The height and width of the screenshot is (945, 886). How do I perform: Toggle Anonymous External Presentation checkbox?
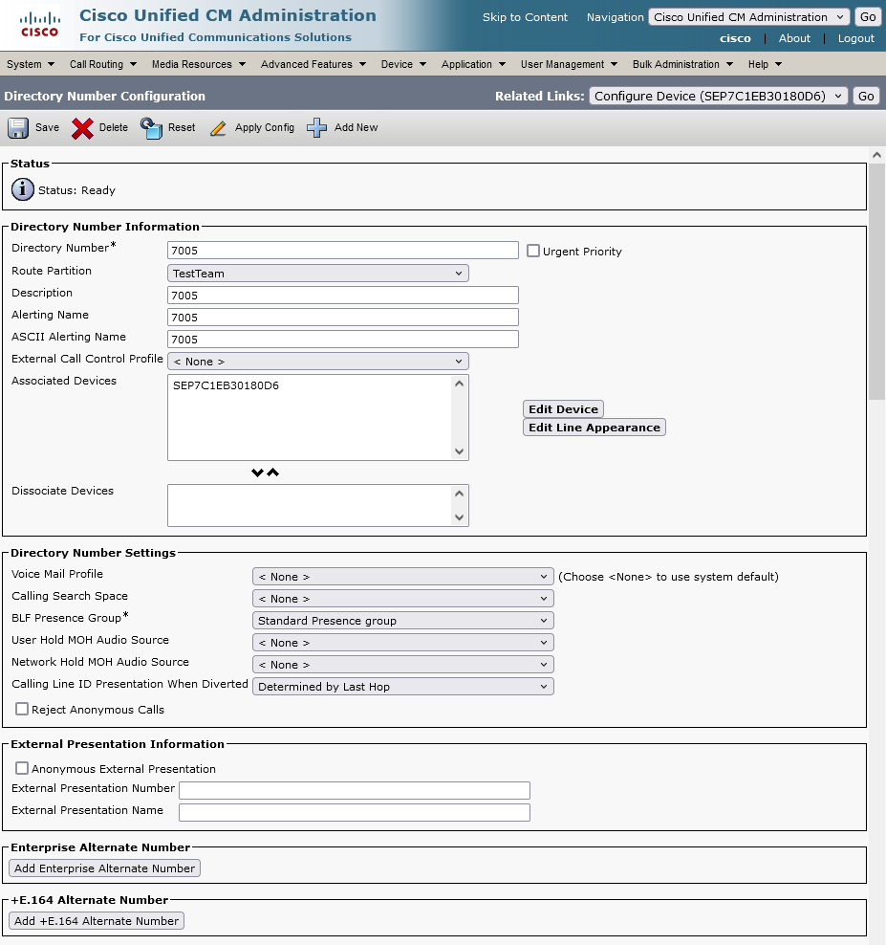(x=22, y=768)
